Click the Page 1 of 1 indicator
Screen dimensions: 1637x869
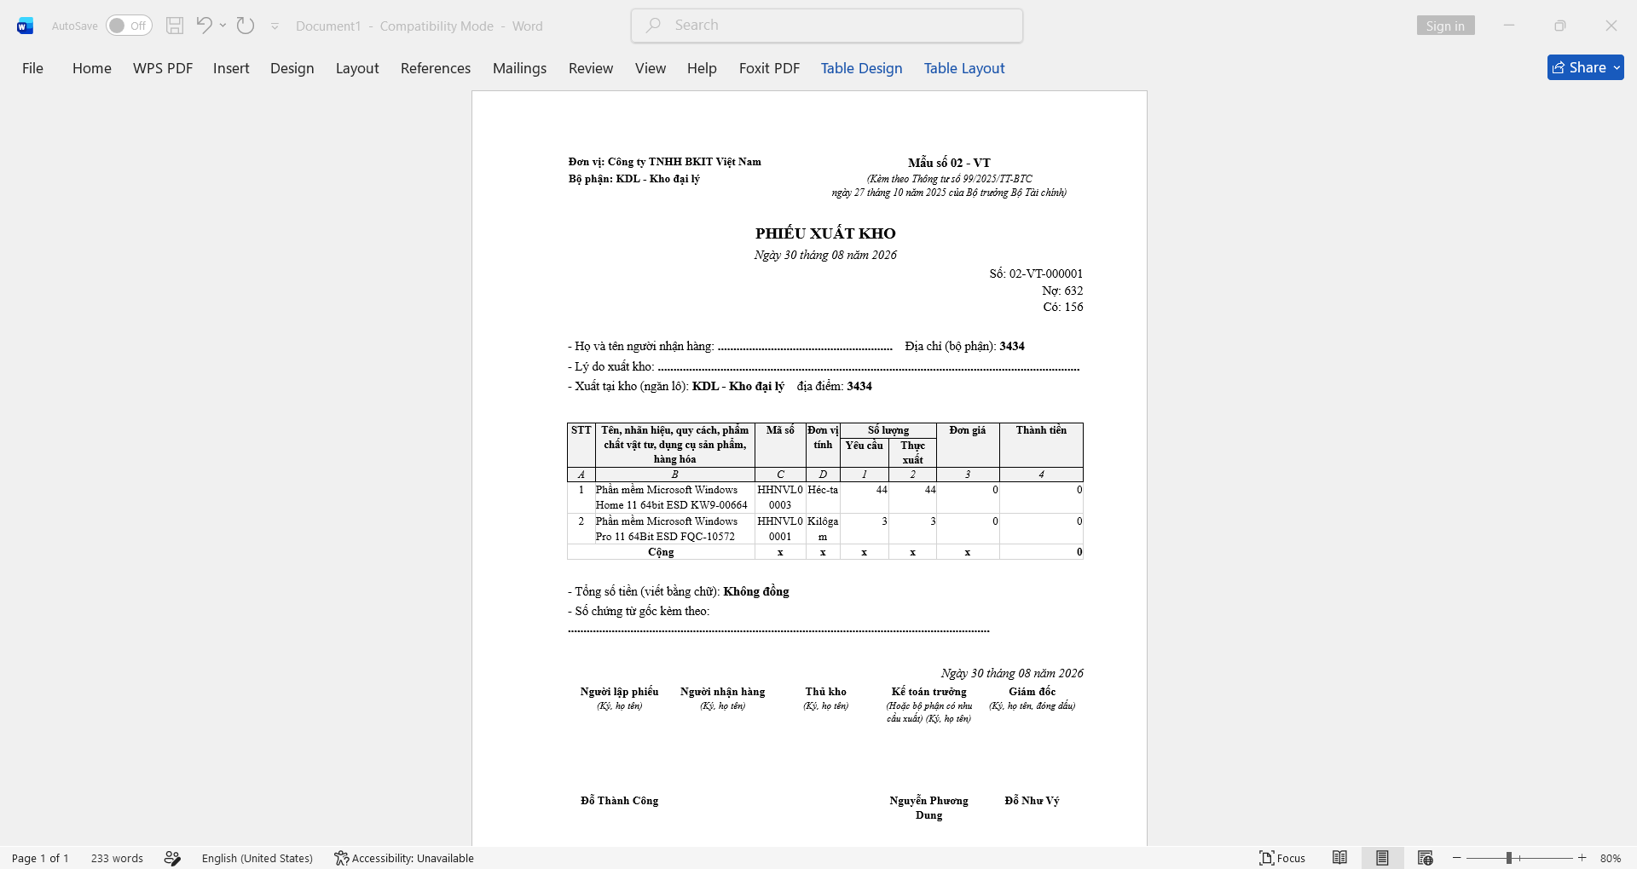coord(40,858)
